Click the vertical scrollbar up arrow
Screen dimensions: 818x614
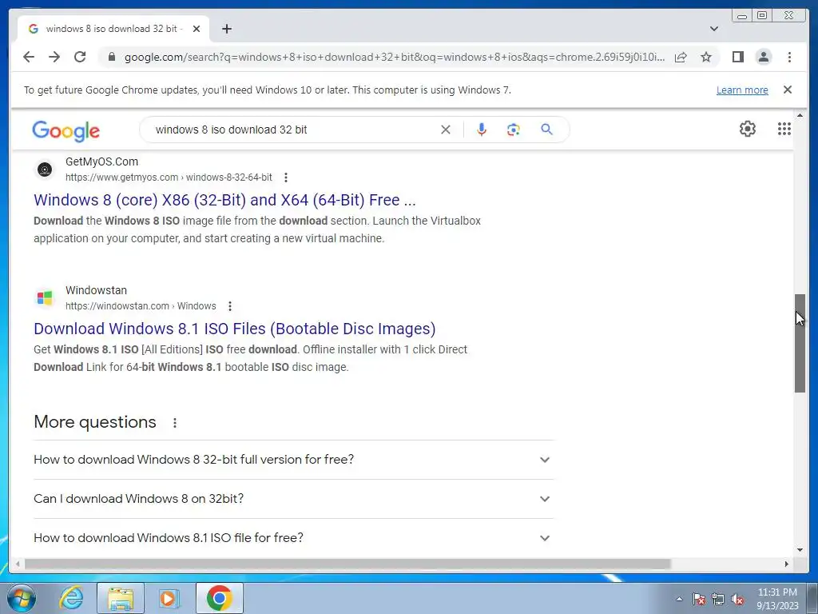800,115
